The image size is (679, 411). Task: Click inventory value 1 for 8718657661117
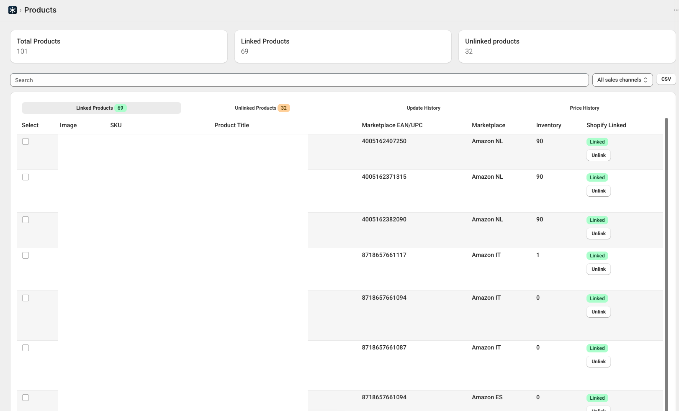coord(538,255)
